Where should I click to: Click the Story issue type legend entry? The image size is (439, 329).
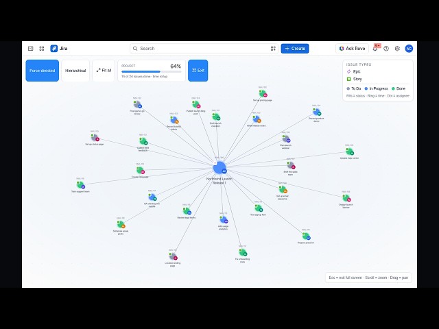coord(355,80)
